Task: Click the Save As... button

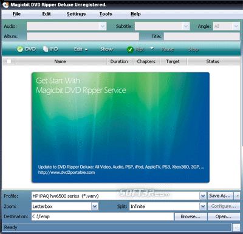Action: pos(220,196)
